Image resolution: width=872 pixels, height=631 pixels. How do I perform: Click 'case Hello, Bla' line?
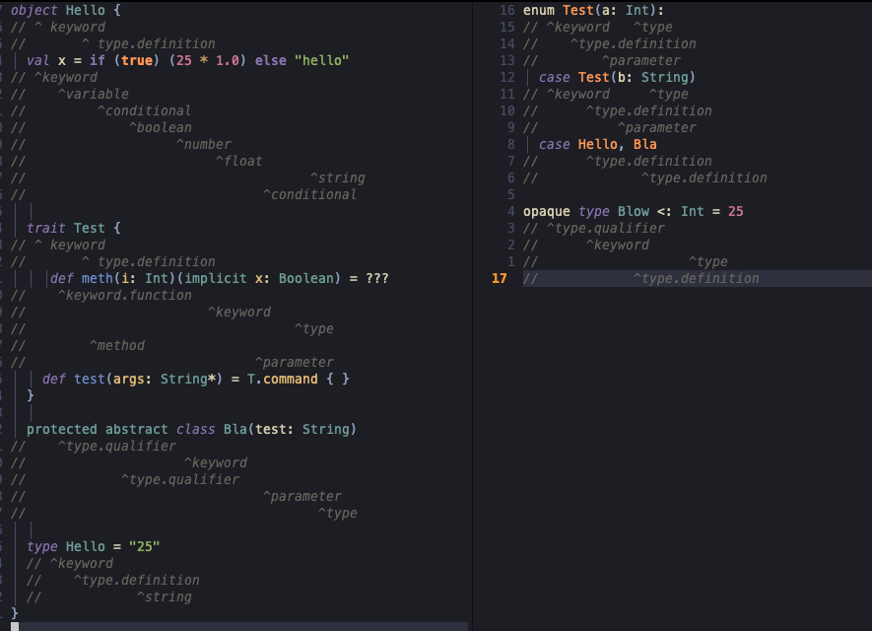(x=598, y=144)
